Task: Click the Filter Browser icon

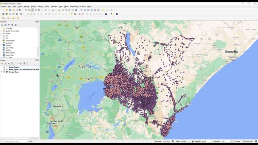Action: 9,25
